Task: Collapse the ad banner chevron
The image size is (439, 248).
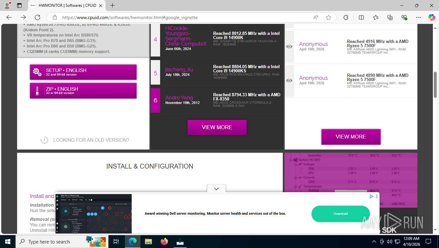Action: (216, 189)
